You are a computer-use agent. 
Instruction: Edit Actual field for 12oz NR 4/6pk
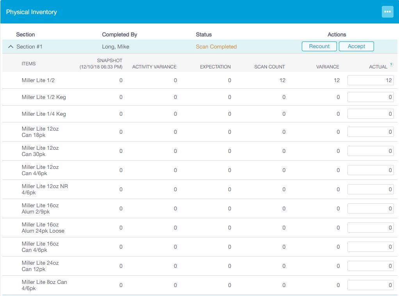pyautogui.click(x=370, y=189)
